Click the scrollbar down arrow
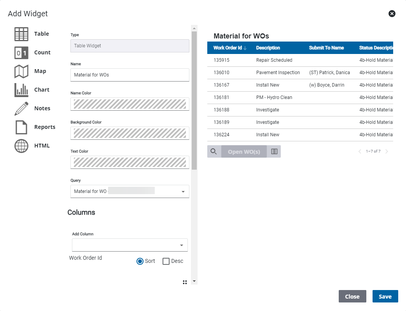This screenshot has width=406, height=311. pos(194,281)
